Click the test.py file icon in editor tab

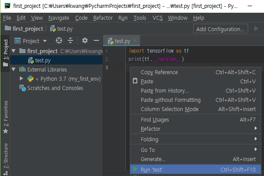[110, 41]
